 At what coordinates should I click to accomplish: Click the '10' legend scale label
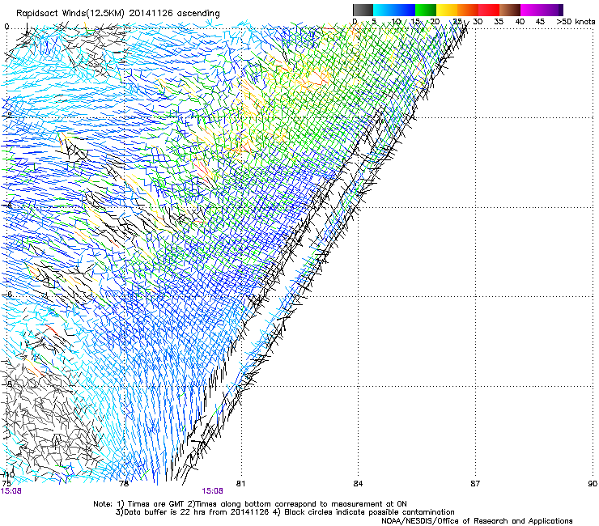point(396,22)
